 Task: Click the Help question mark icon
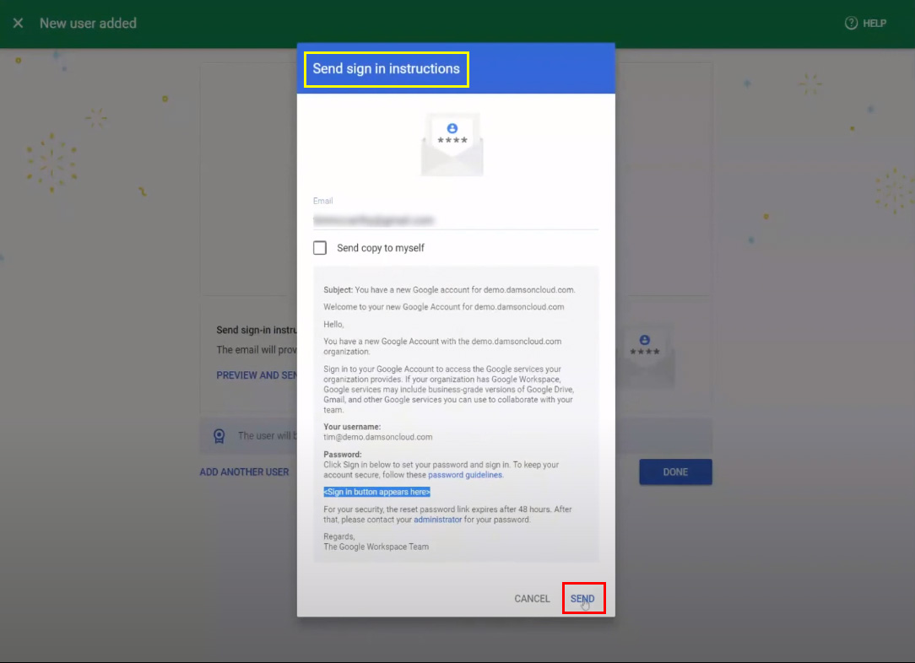pos(851,24)
